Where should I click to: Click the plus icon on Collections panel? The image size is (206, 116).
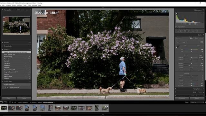(x=30, y=82)
